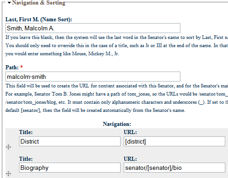This screenshot has width=228, height=178.
Task: Select the Title field containing Biography
Action: coord(70,168)
